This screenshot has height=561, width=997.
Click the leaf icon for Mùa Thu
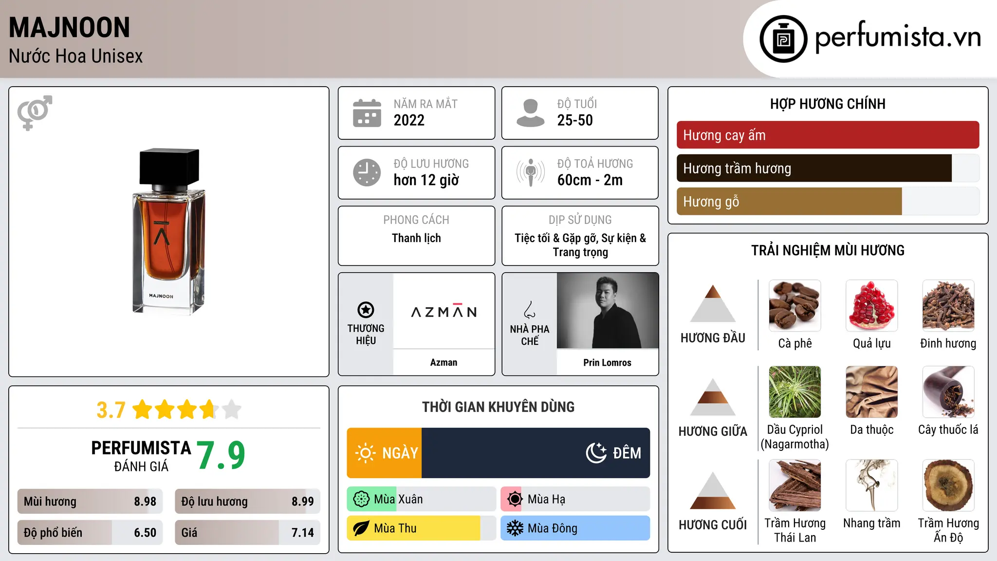tap(361, 528)
